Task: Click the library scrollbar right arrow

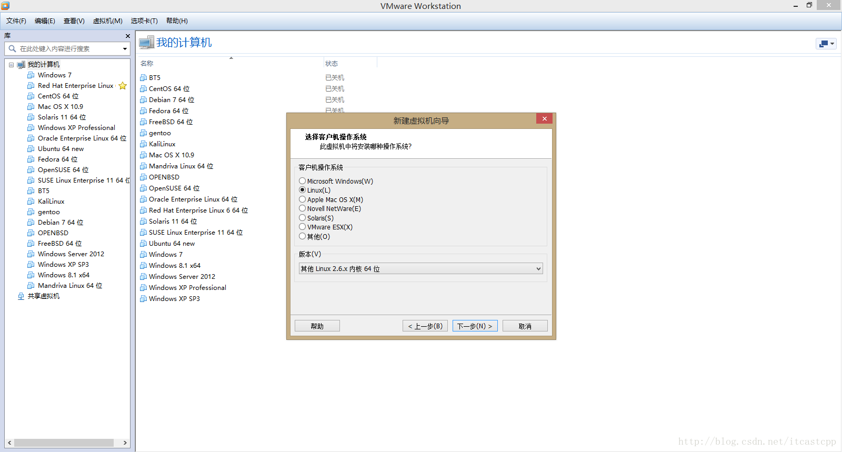Action: point(125,443)
